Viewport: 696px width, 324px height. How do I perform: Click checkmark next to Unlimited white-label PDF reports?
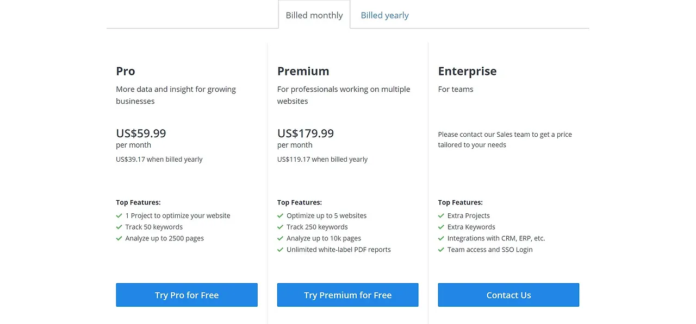(x=281, y=250)
